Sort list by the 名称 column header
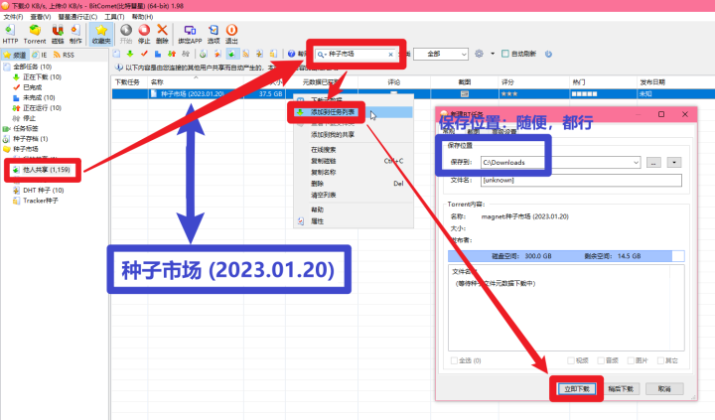The width and height of the screenshot is (715, 420). pos(196,82)
